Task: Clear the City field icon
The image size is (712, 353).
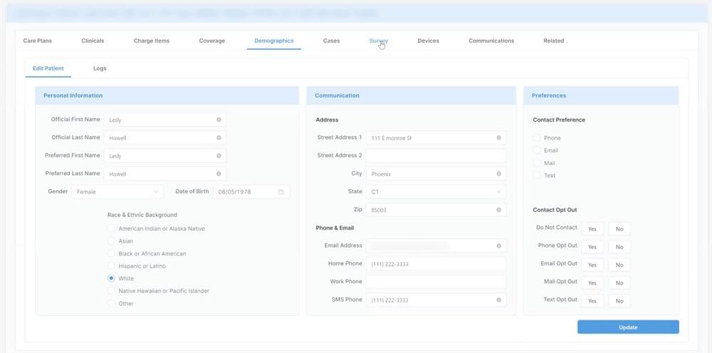Action: [x=498, y=174]
